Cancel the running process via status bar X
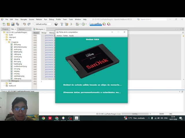This screenshot has height=138, width=185. pyautogui.click(x=150, y=114)
